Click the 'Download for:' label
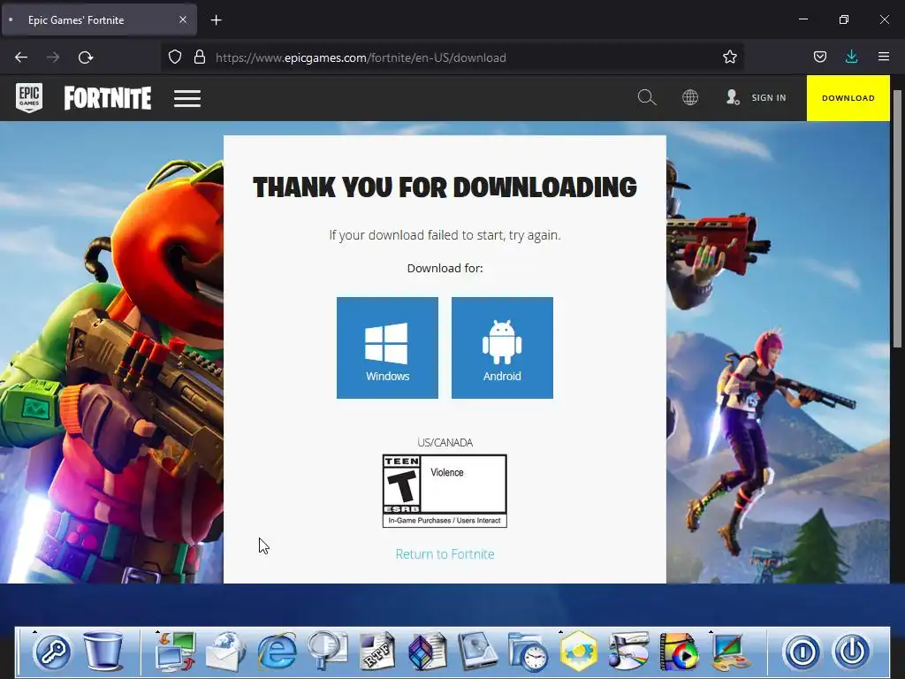This screenshot has width=905, height=679. click(445, 268)
